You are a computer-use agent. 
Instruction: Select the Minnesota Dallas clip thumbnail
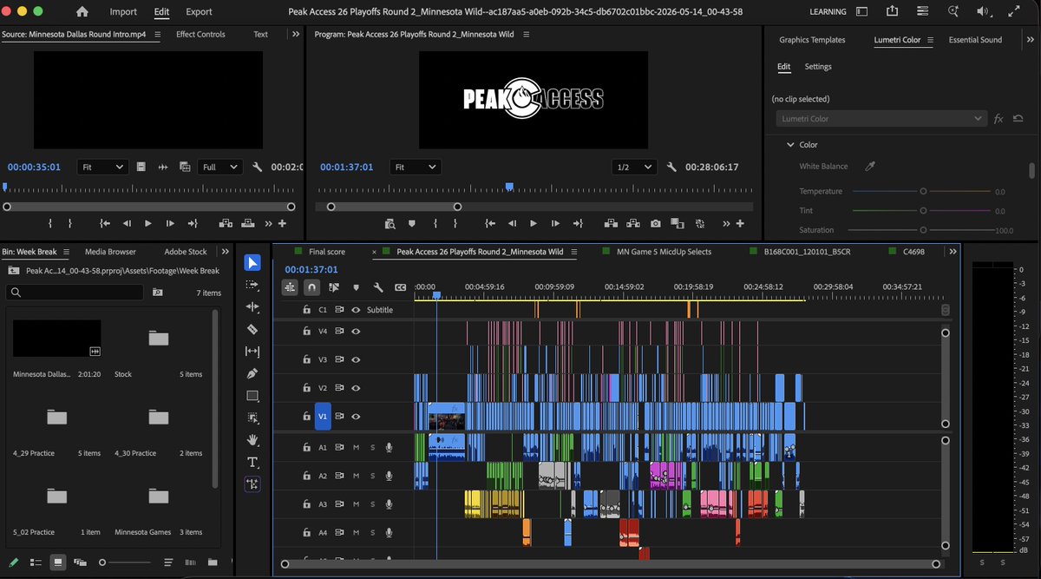click(x=56, y=338)
